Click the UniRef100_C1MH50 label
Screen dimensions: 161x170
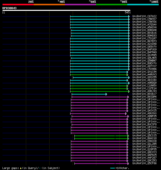144,86
